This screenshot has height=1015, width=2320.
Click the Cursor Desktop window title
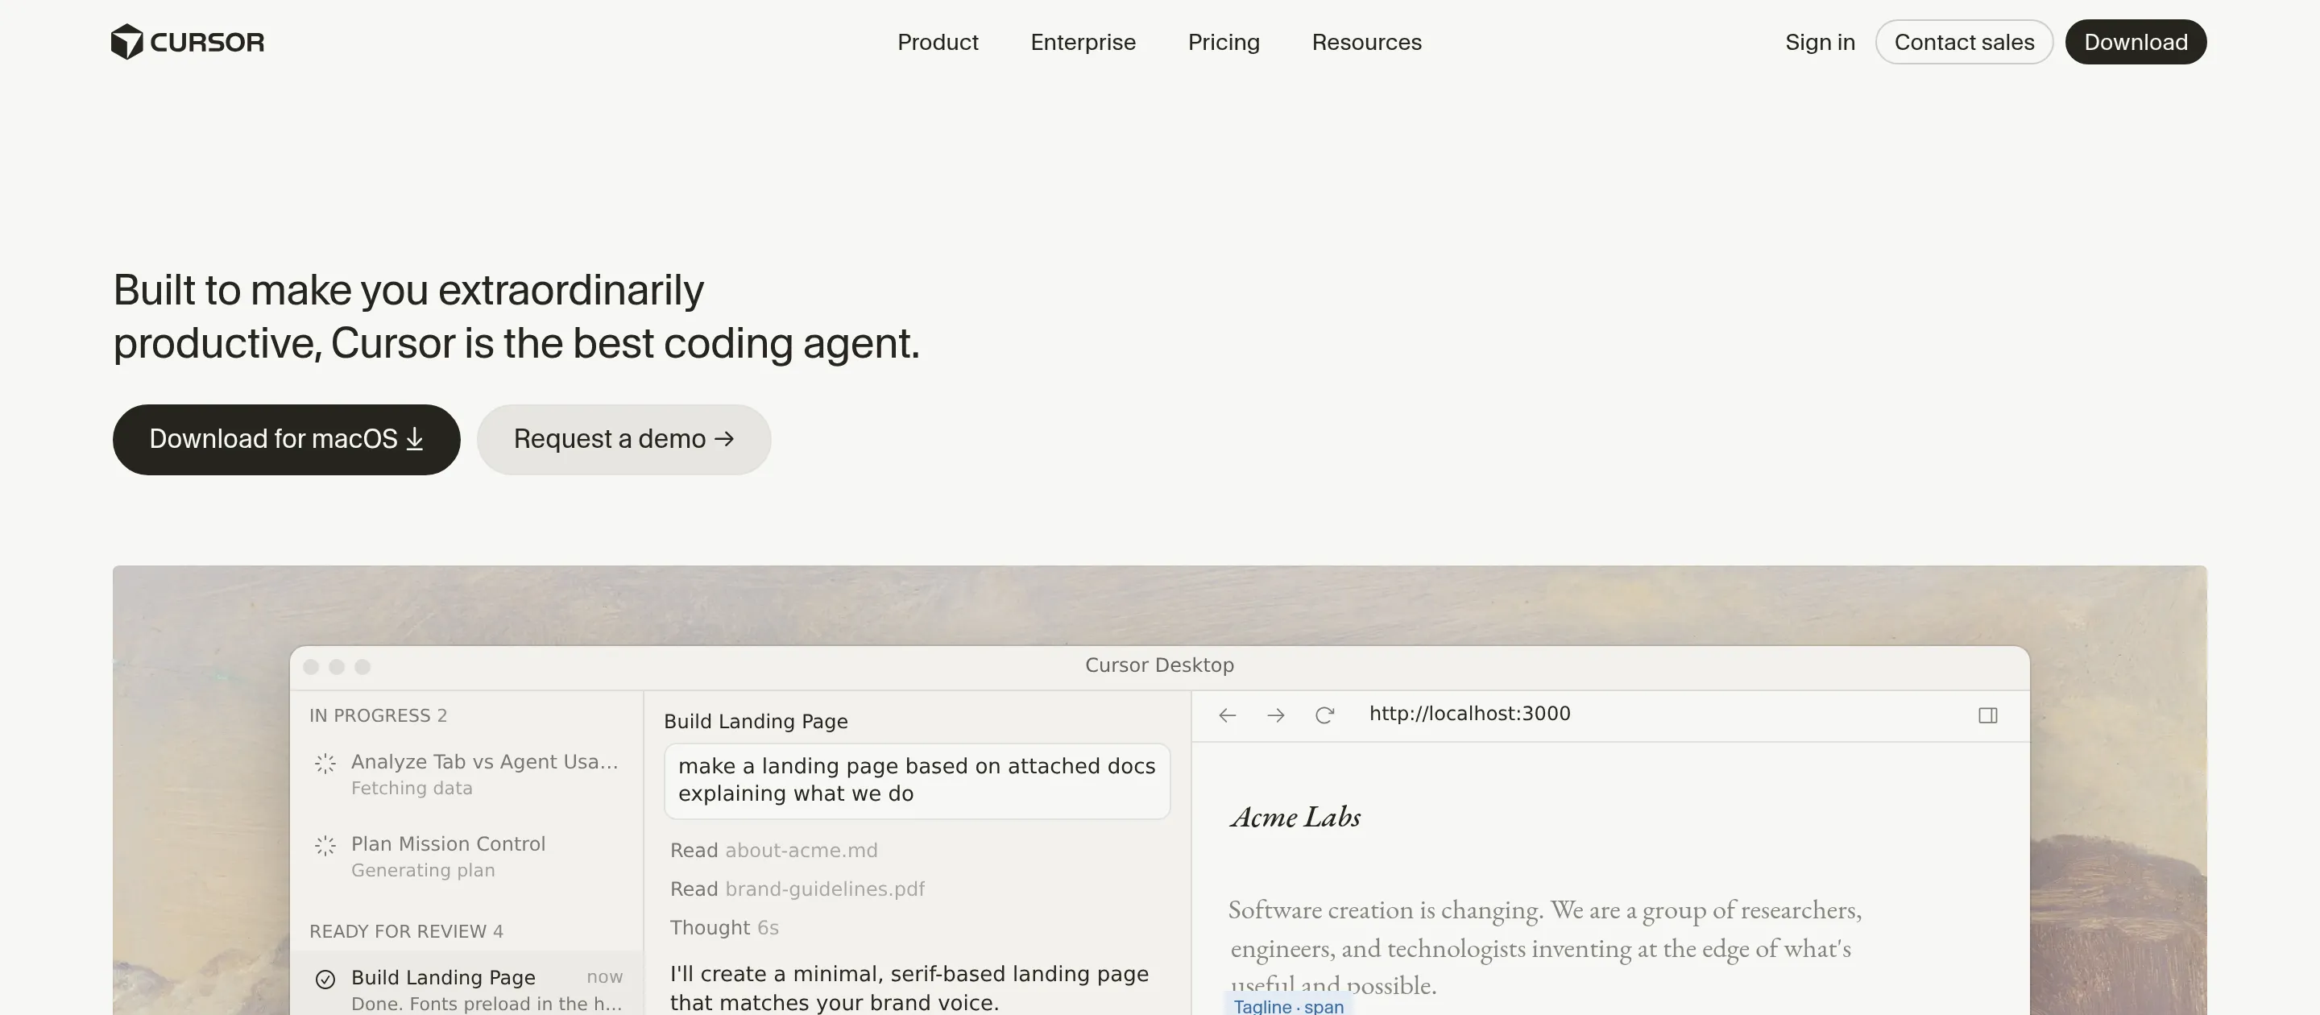1159,665
